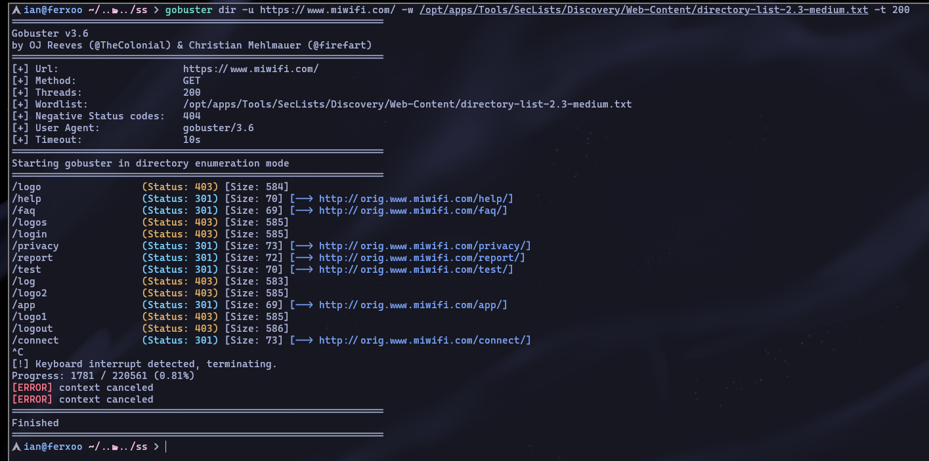This screenshot has width=929, height=461.
Task: Click the /login result entry
Action: click(x=30, y=234)
